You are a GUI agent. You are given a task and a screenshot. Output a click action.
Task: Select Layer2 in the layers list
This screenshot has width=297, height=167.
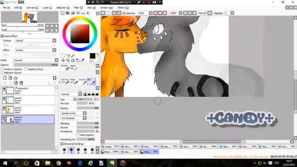(28, 100)
